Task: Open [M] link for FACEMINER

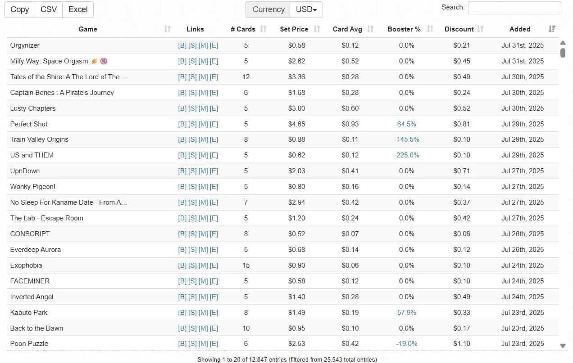Action: tap(203, 281)
